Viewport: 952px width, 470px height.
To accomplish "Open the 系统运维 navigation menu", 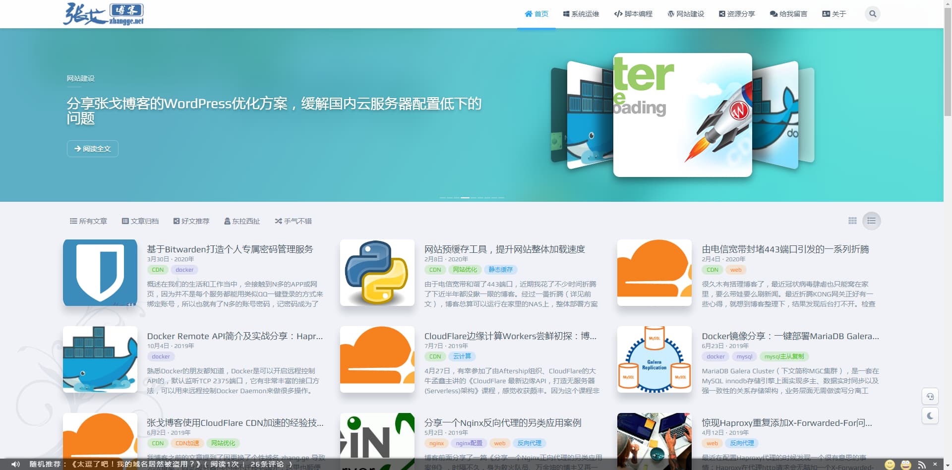I will click(581, 14).
